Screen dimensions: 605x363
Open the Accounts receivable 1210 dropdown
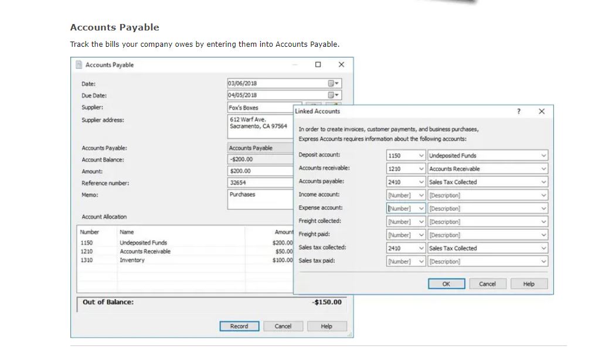pyautogui.click(x=423, y=168)
